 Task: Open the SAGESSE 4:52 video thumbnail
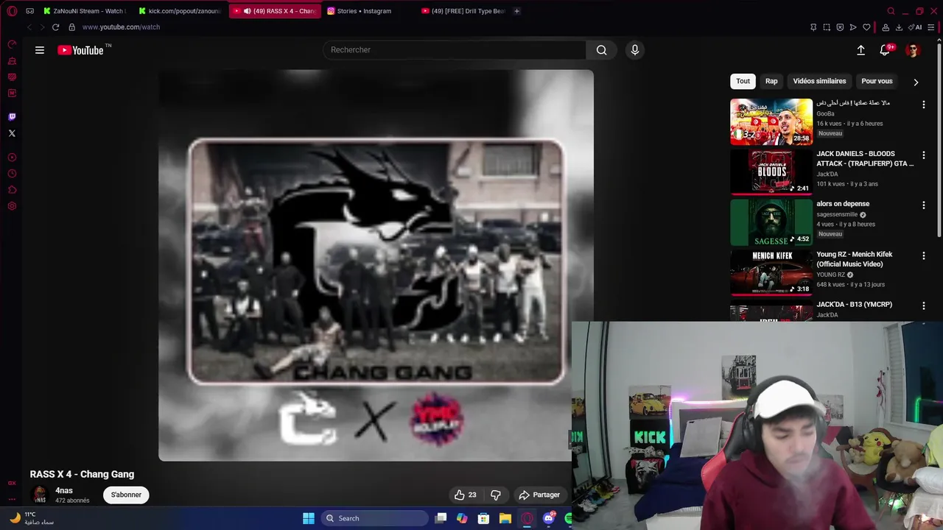[x=771, y=222]
